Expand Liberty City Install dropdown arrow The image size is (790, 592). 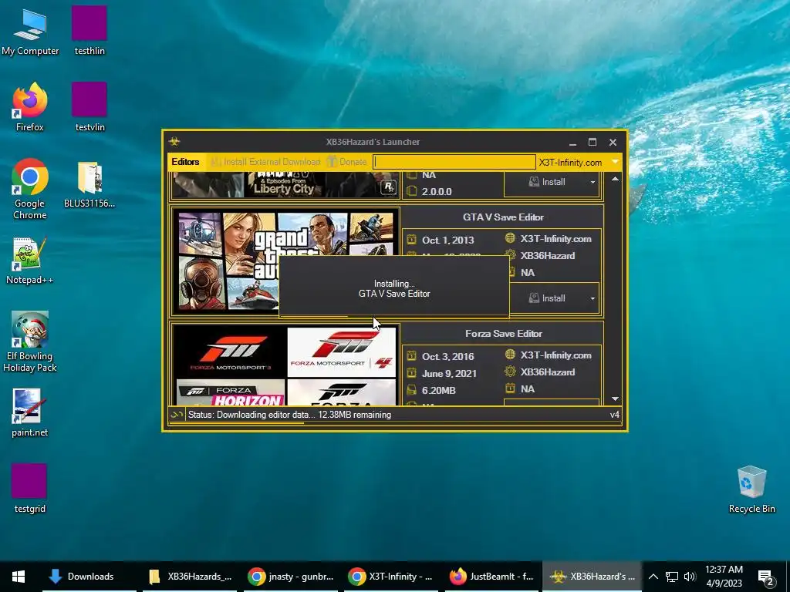pyautogui.click(x=592, y=182)
